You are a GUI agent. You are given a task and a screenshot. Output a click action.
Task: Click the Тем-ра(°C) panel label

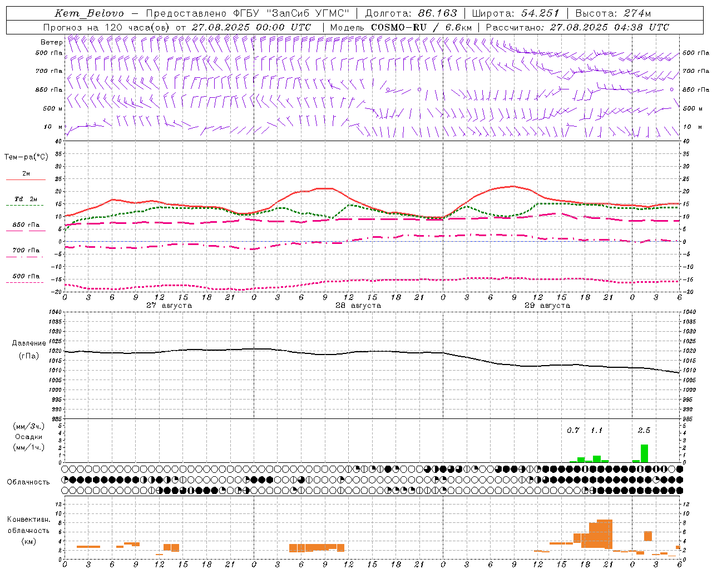tap(26, 157)
